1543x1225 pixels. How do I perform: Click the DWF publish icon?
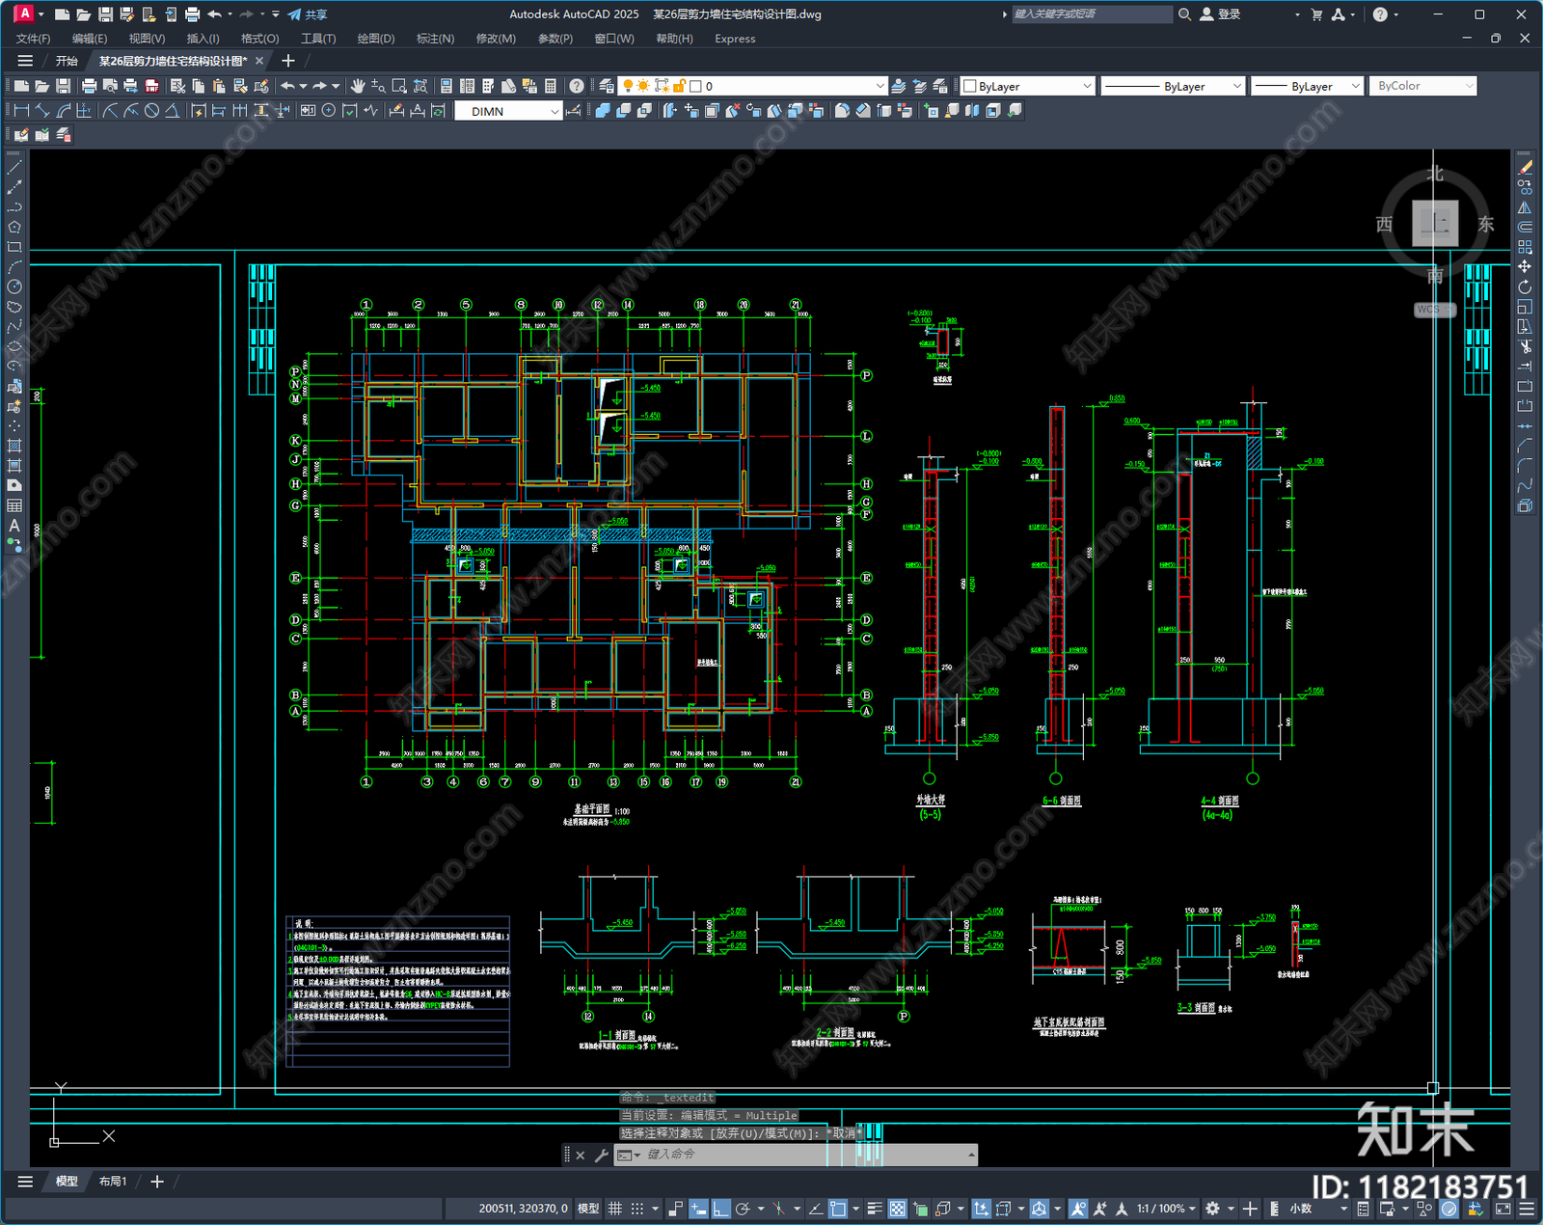point(151,86)
